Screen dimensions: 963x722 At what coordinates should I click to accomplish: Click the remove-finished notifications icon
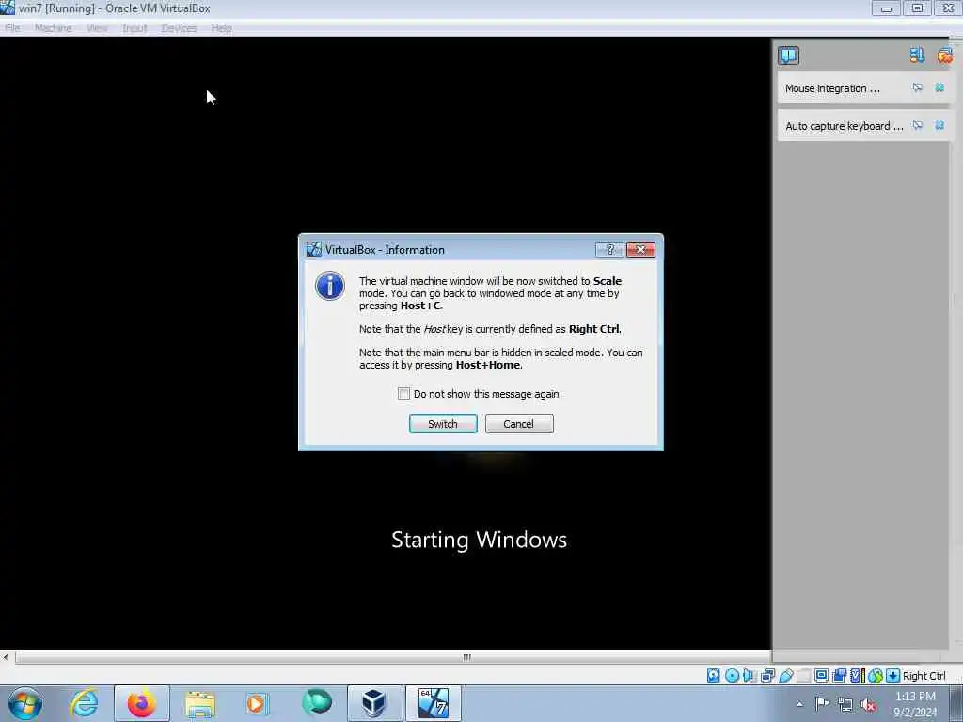point(944,55)
